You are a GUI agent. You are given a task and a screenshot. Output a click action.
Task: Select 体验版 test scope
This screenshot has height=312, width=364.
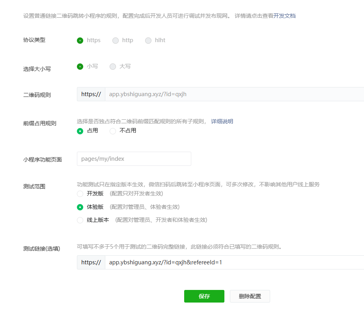tap(80, 207)
